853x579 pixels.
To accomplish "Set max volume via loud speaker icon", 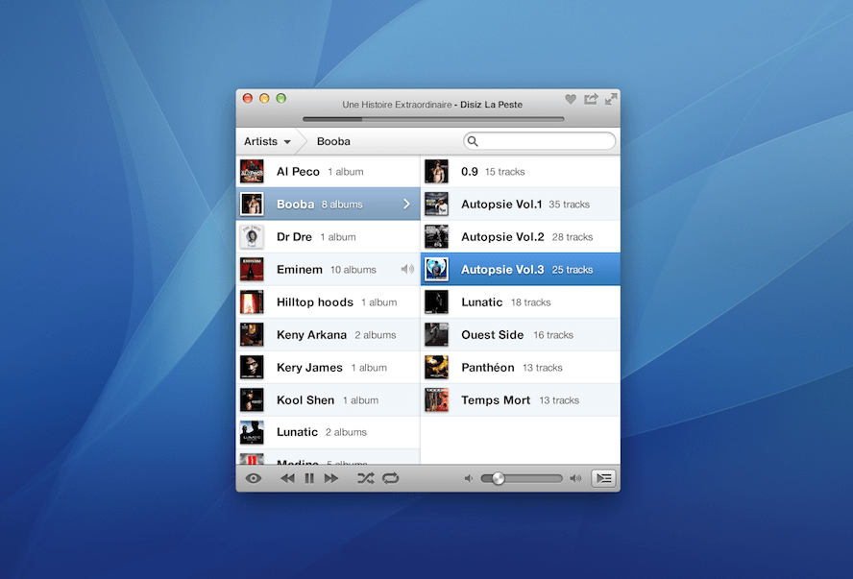I will point(575,478).
